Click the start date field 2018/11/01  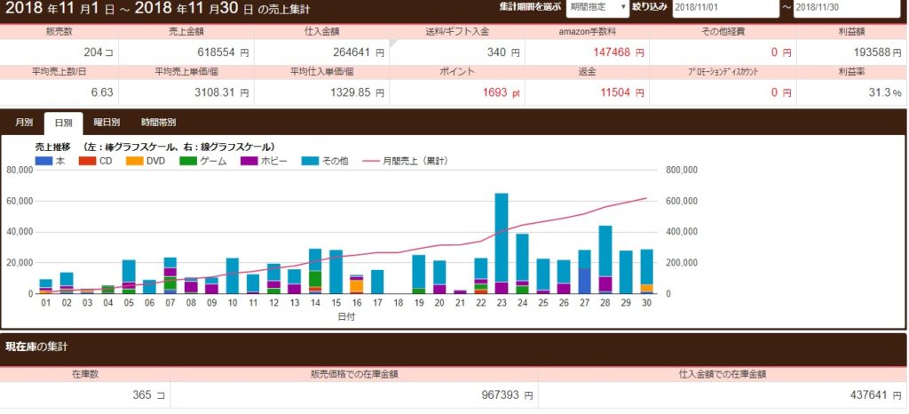[723, 7]
